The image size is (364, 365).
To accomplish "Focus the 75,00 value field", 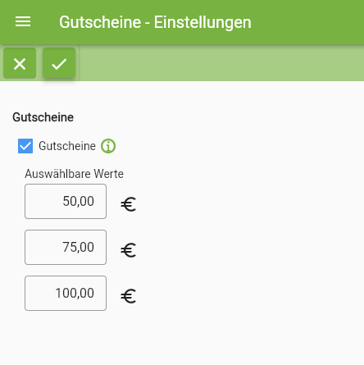I will [x=66, y=247].
